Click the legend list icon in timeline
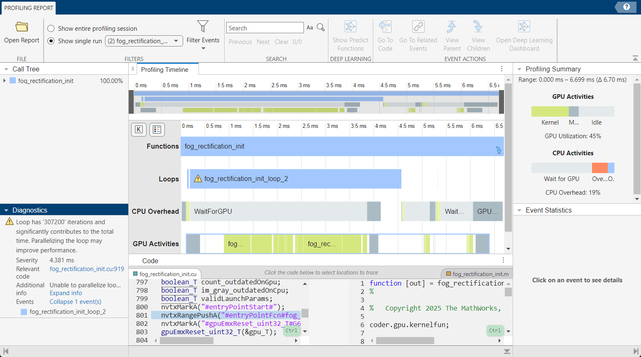This screenshot has height=357, width=641. tap(157, 130)
